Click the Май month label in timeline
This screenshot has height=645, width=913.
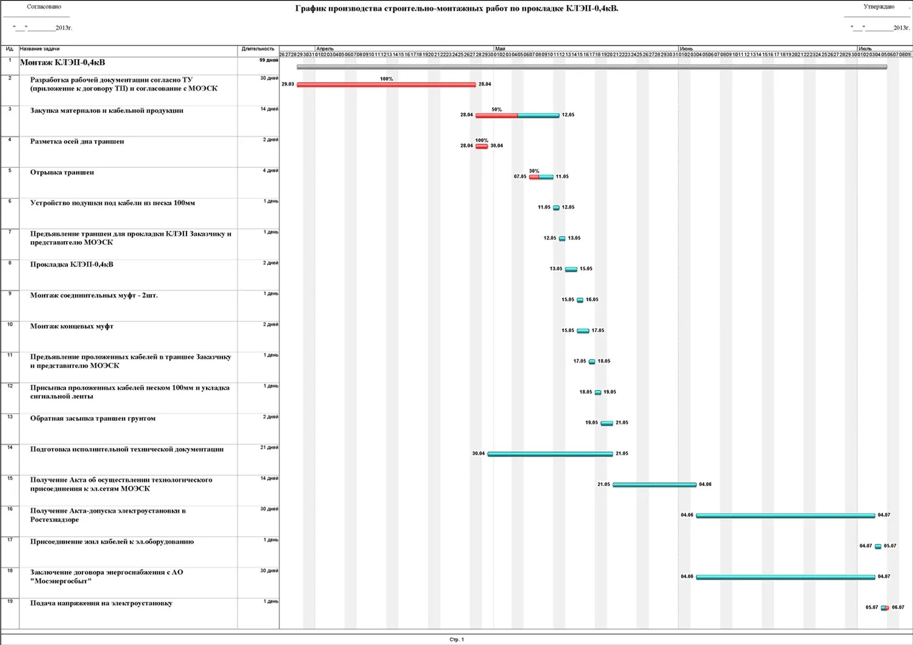point(500,48)
